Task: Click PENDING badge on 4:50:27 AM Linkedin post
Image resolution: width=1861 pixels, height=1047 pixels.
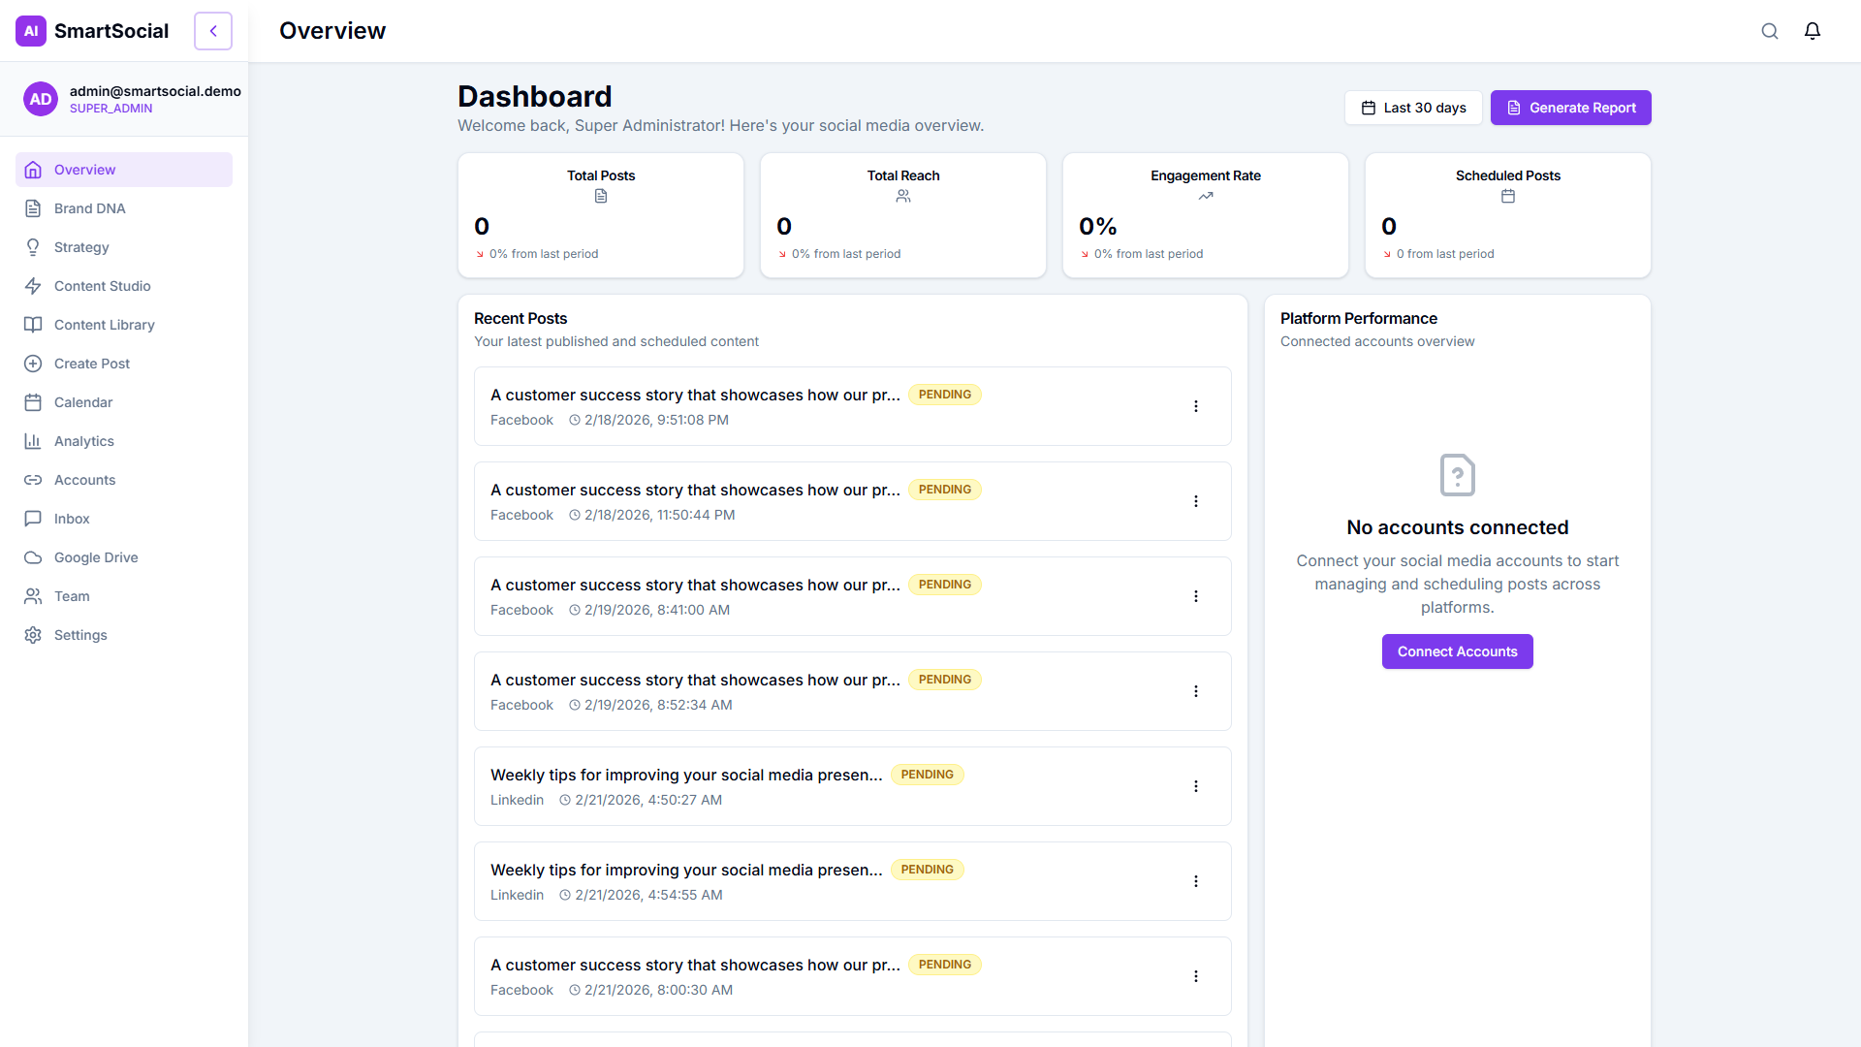Action: pyautogui.click(x=928, y=775)
